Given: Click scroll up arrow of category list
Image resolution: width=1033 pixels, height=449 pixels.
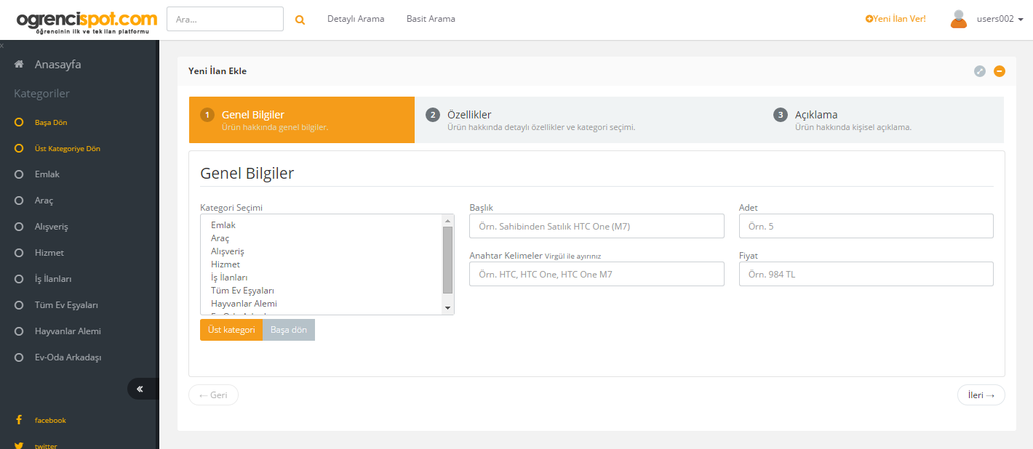Looking at the screenshot, I should click(448, 220).
